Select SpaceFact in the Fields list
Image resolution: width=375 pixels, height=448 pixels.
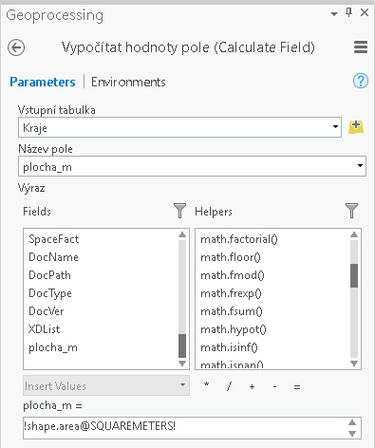tap(54, 239)
